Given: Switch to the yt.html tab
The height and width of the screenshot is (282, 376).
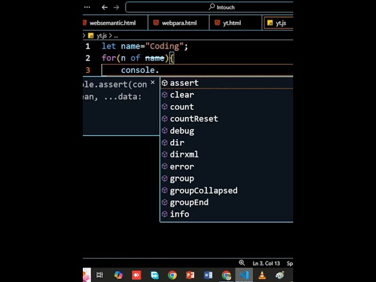Looking at the screenshot, I should pyautogui.click(x=236, y=23).
